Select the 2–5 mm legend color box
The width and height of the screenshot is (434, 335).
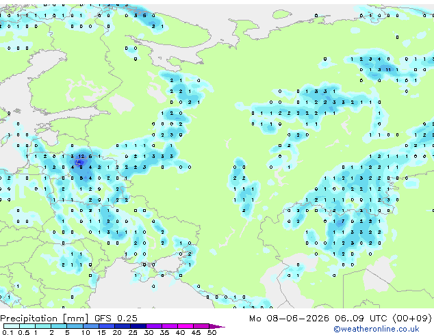point(59,326)
